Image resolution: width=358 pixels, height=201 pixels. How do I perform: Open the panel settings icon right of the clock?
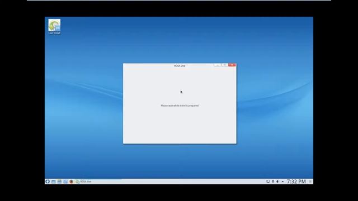[310, 181]
